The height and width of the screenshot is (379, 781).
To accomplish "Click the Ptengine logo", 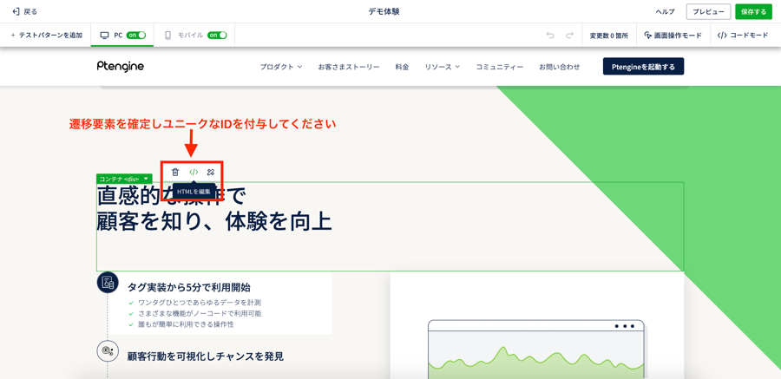I will tap(121, 67).
